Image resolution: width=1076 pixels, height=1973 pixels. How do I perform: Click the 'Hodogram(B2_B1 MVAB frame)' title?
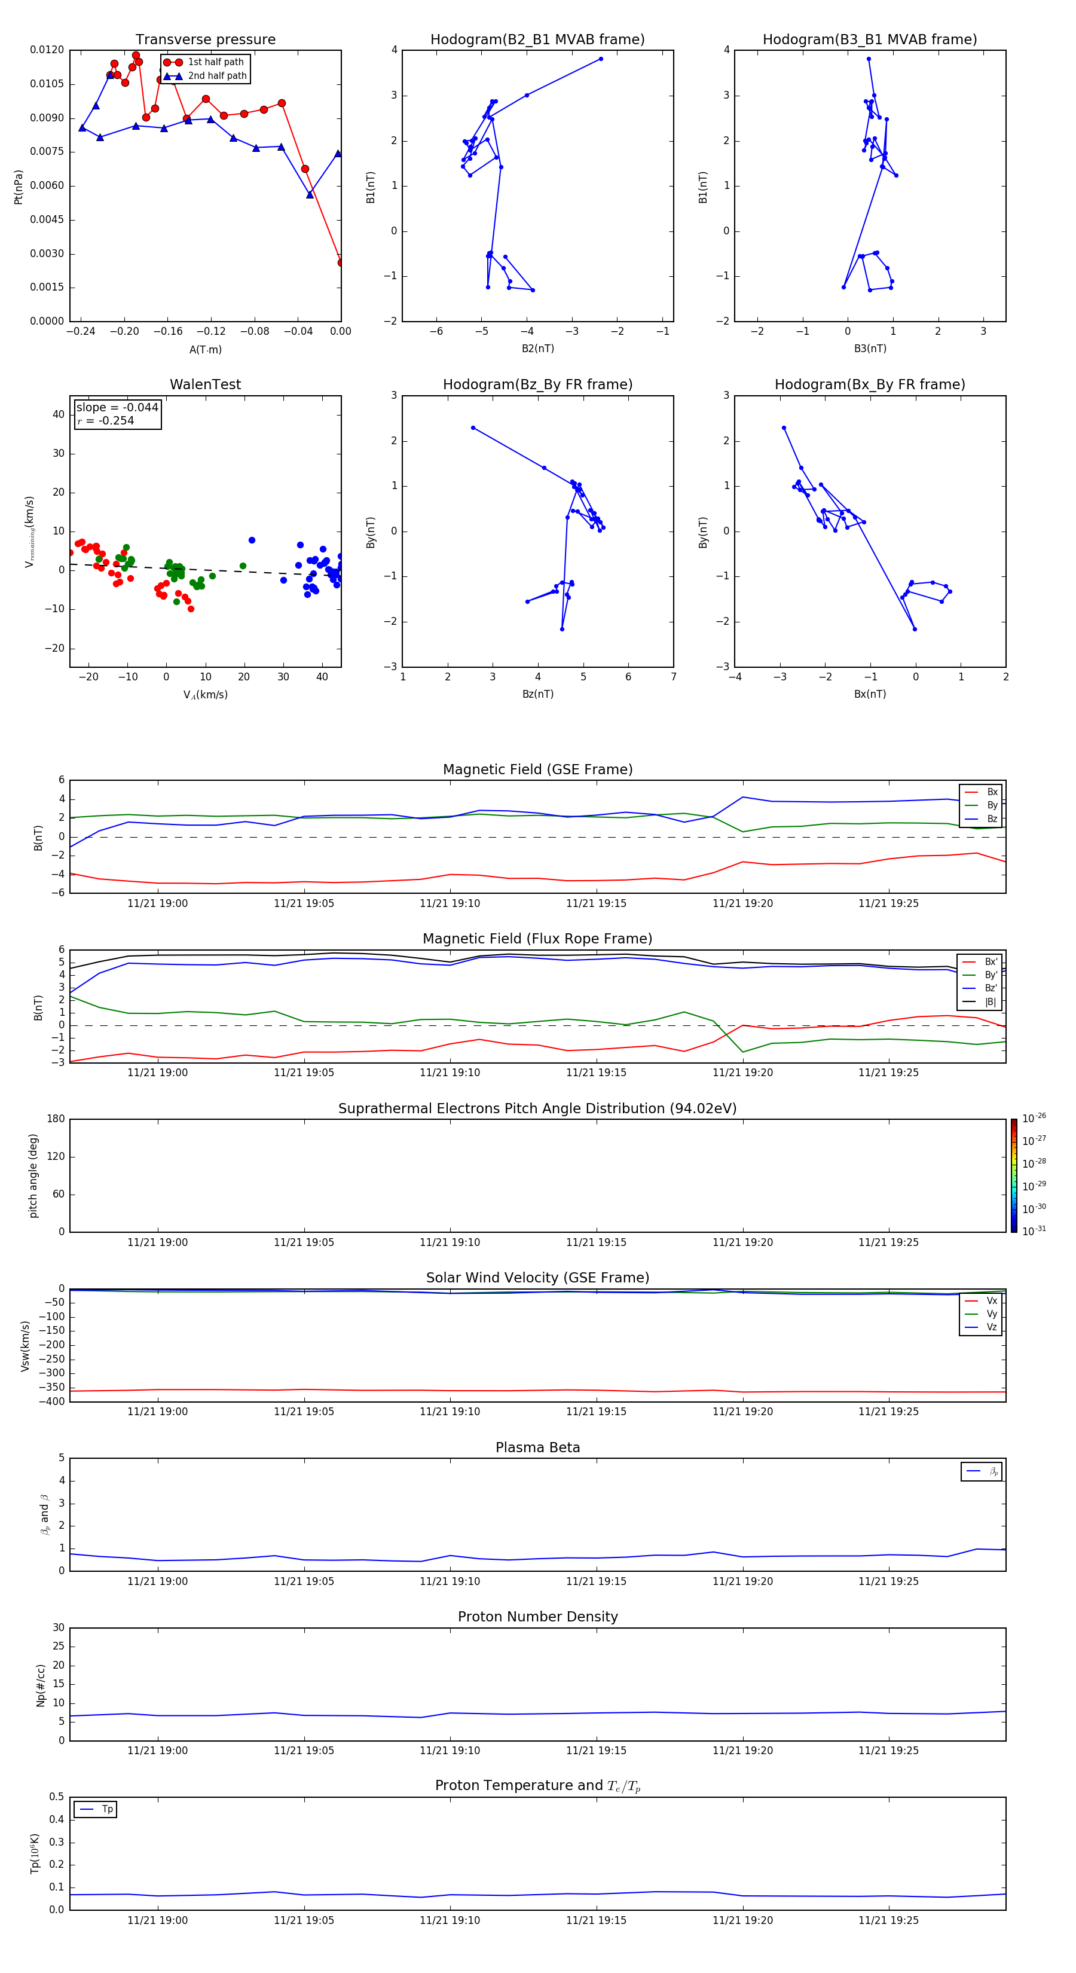537,40
